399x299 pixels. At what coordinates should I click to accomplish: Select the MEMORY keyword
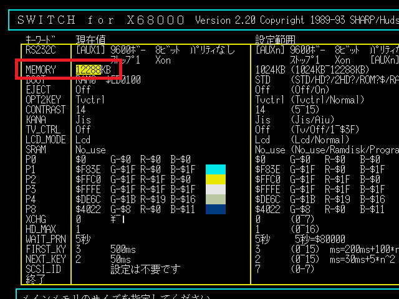point(41,70)
